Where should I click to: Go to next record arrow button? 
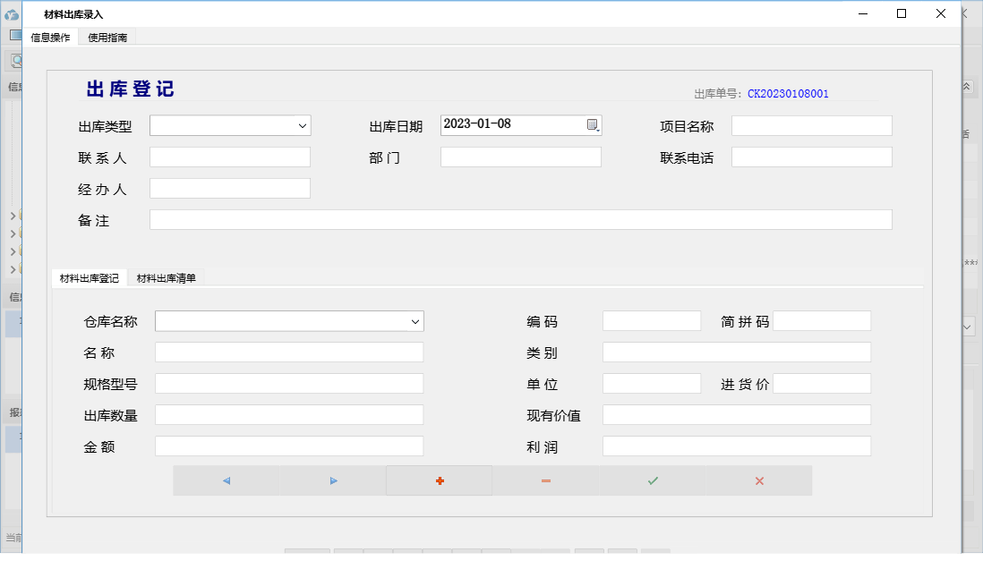click(x=333, y=480)
